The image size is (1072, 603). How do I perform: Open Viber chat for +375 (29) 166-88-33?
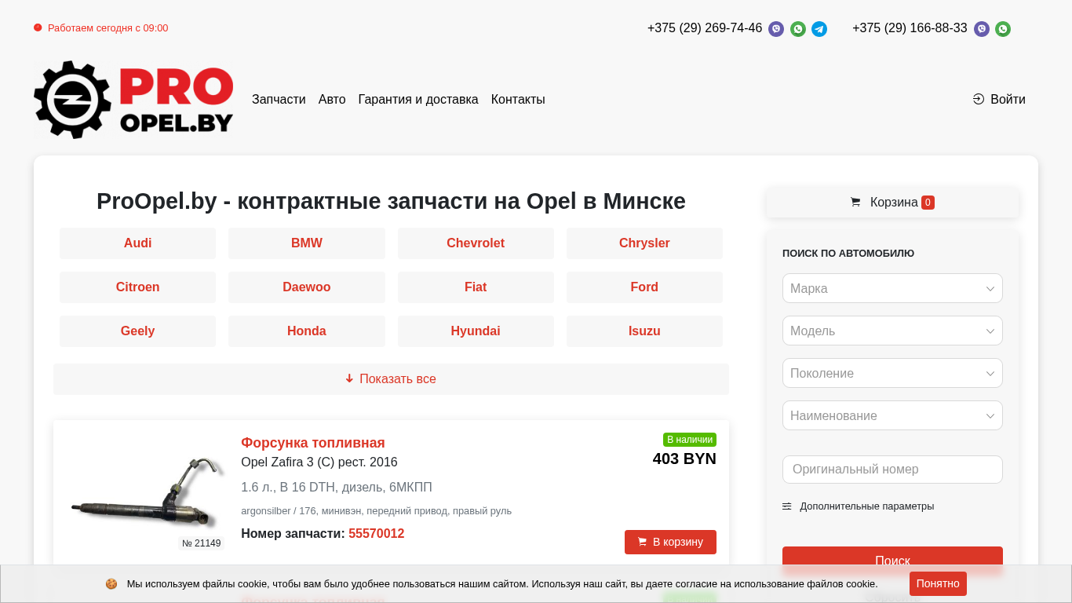point(982,29)
